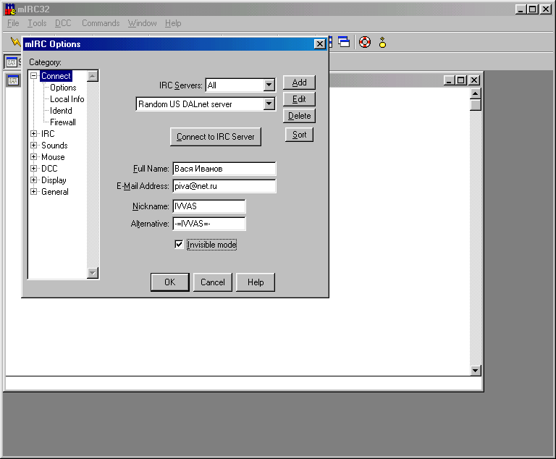
Task: Expand the Mouse category
Action: 34,157
